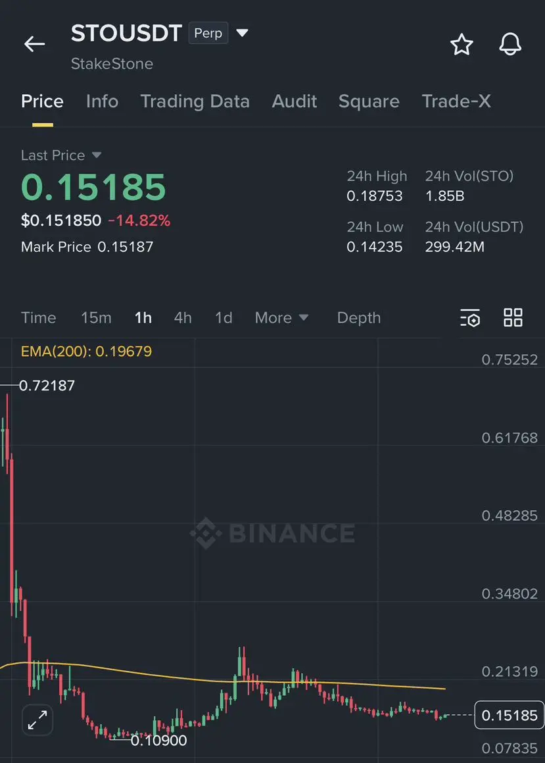
Task: Open price alert bell icon
Action: click(510, 44)
